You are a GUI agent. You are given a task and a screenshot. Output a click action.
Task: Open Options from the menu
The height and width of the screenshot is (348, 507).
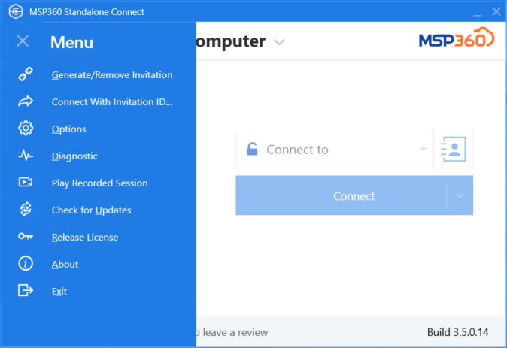click(x=69, y=129)
